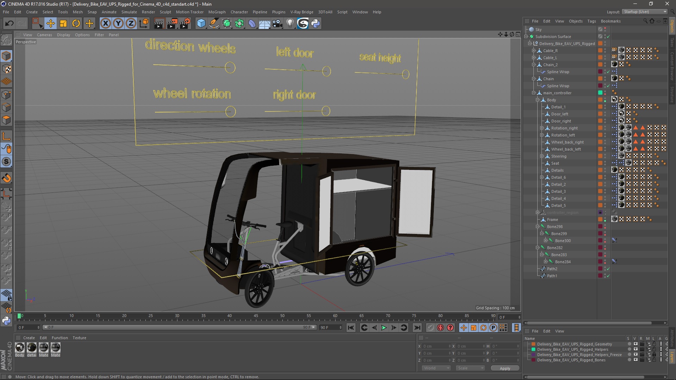Image resolution: width=676 pixels, height=380 pixels.
Task: Select the Move tool in toolbar
Action: [50, 24]
